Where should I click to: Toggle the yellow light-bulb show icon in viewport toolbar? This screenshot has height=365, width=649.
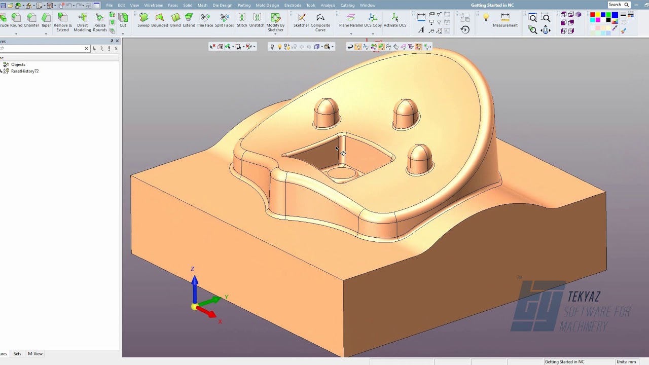pos(280,47)
